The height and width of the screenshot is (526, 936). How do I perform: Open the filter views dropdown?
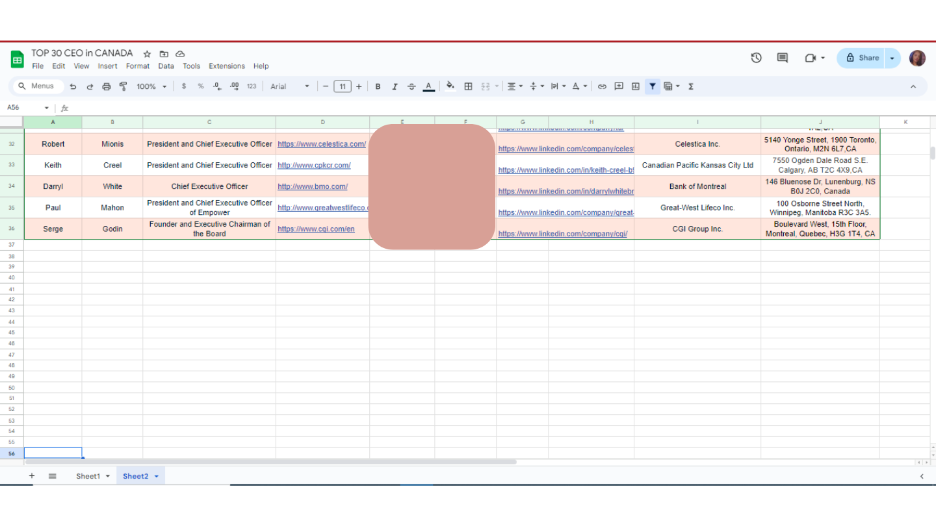coord(671,86)
